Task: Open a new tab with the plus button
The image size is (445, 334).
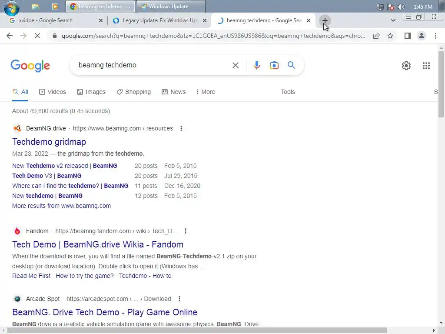Action: [x=325, y=20]
